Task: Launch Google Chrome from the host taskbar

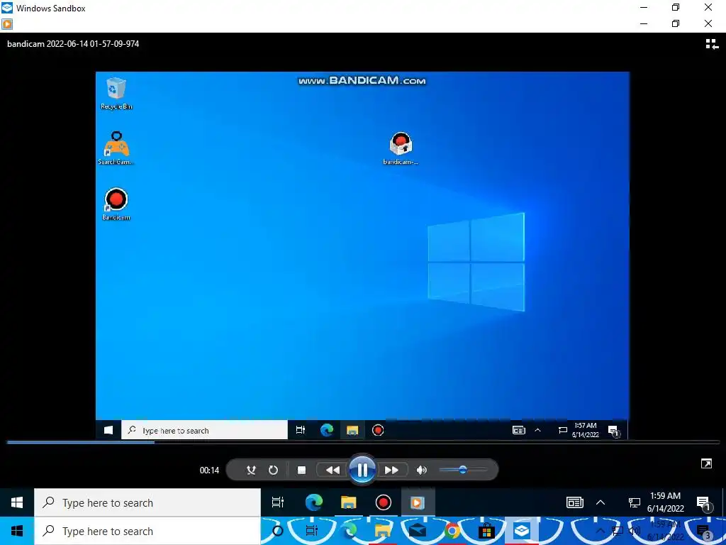Action: click(452, 531)
